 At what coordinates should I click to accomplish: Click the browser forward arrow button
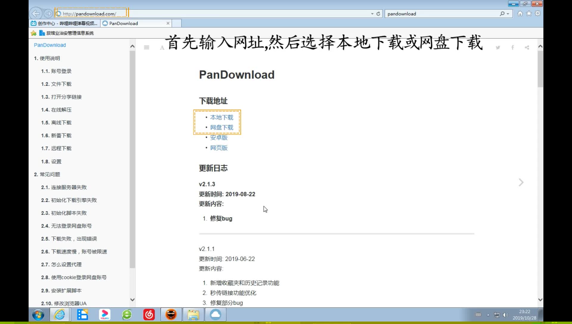(48, 14)
